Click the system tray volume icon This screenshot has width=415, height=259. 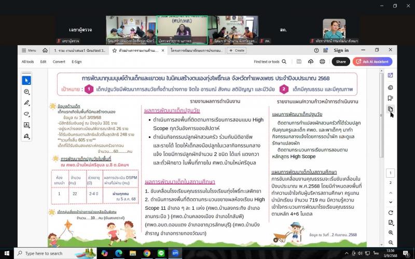pyautogui.click(x=360, y=253)
